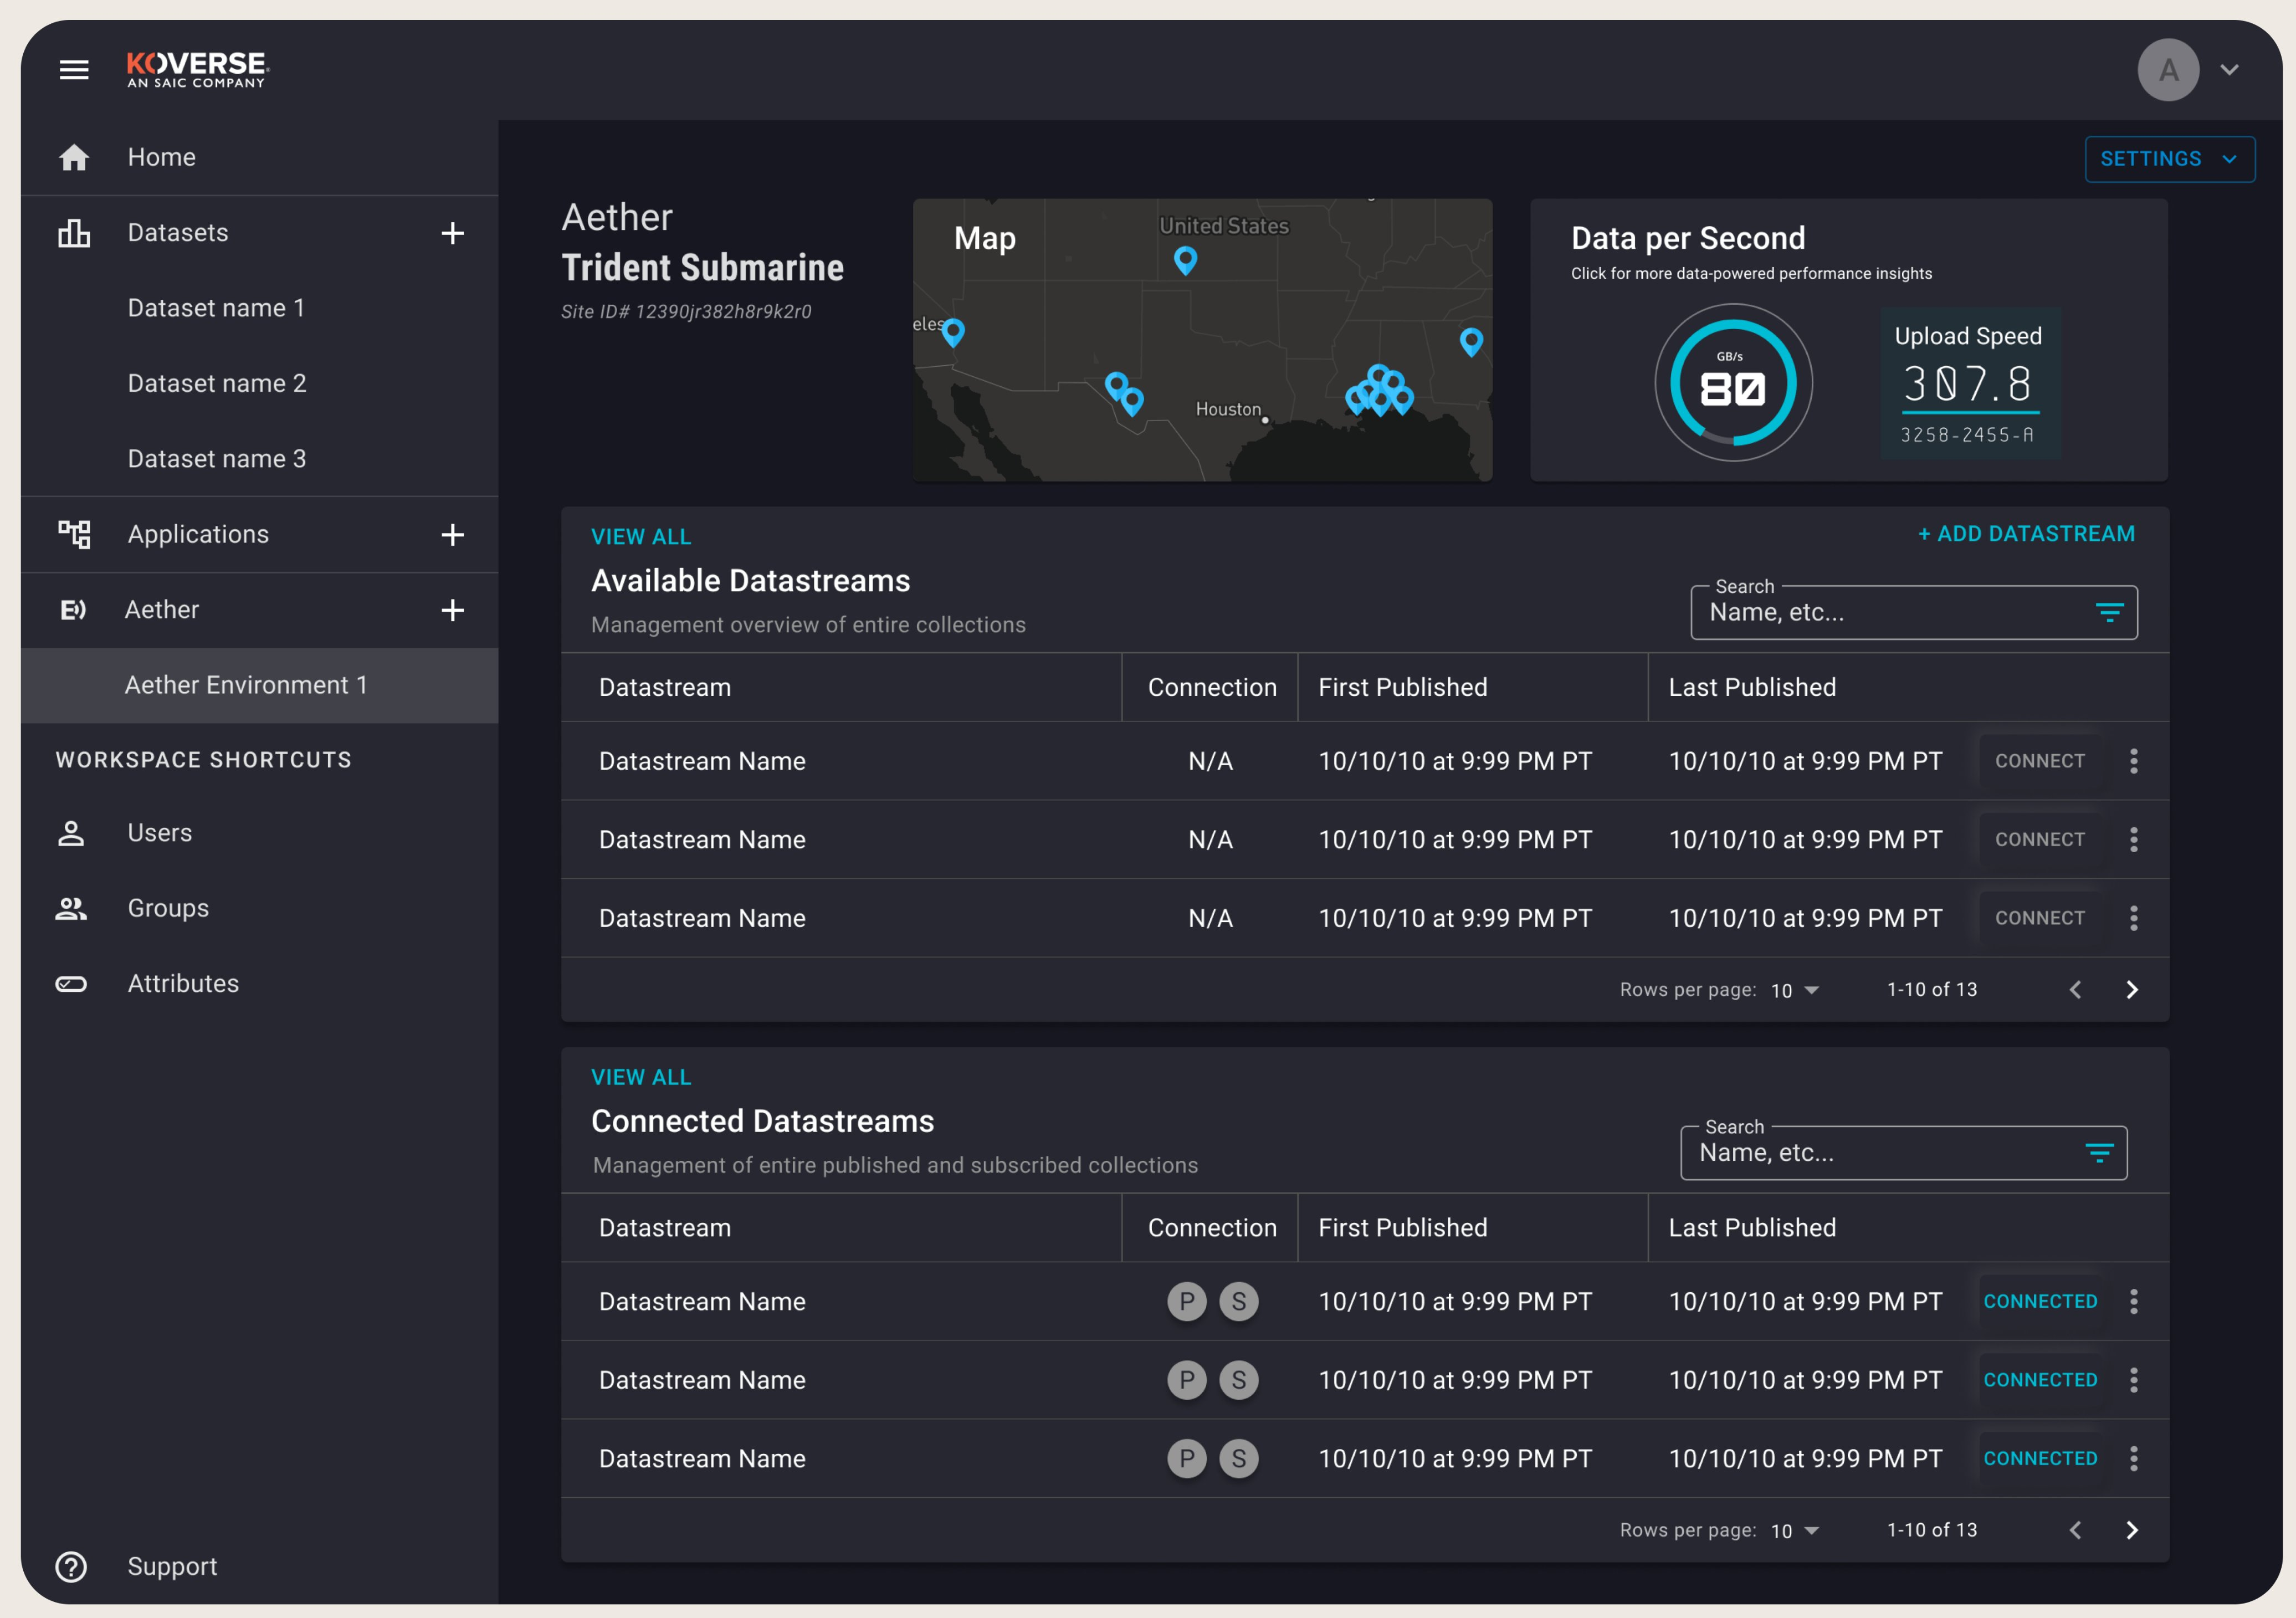Open the hamburger navigation menu
Screen dimensions: 2296x1618
(74, 70)
